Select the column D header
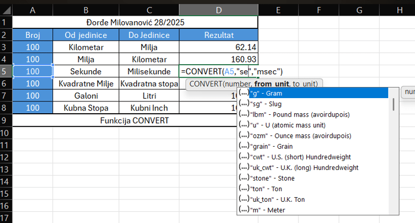The image size is (415, 223). tap(218, 10)
